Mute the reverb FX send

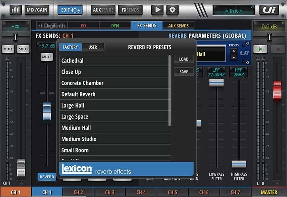47,57
